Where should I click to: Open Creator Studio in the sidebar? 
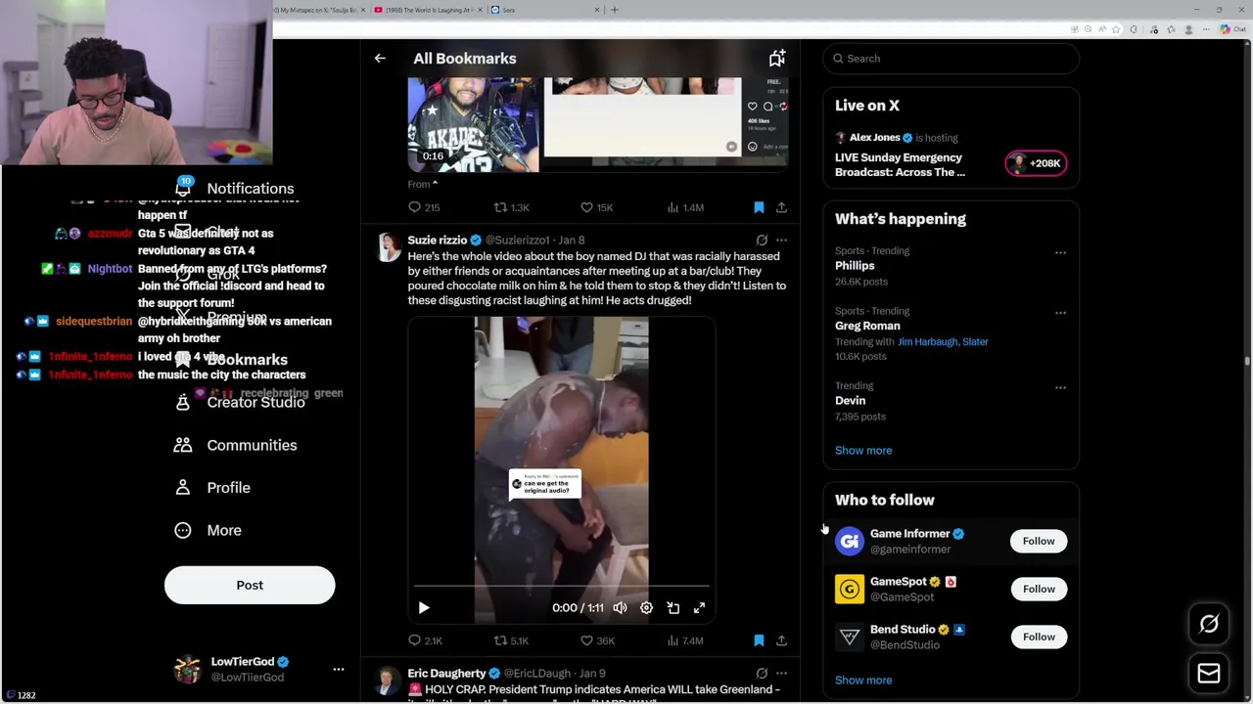240,402
